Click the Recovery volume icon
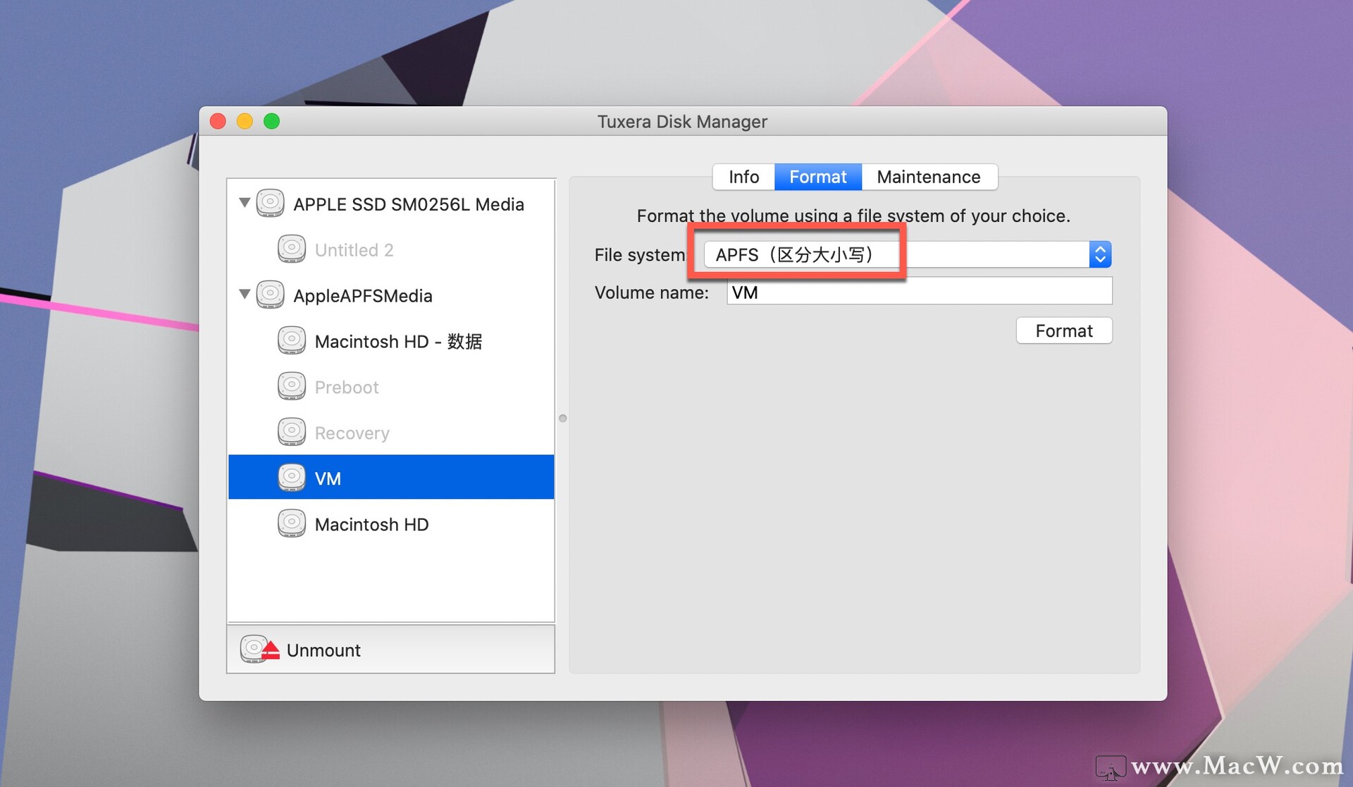 click(x=291, y=433)
